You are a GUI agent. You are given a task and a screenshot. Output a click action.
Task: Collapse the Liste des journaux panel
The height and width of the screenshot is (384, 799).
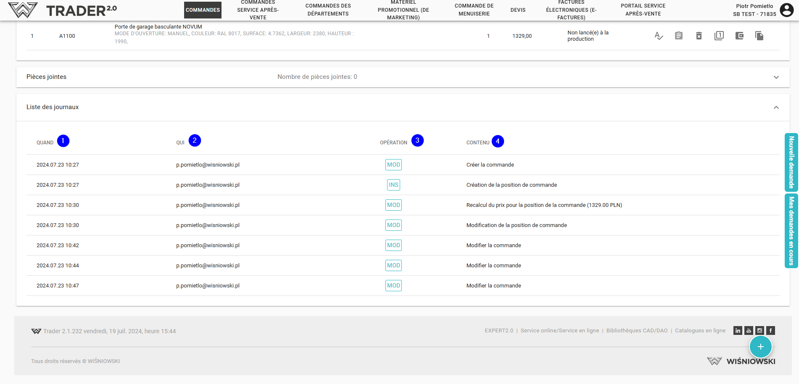[776, 107]
